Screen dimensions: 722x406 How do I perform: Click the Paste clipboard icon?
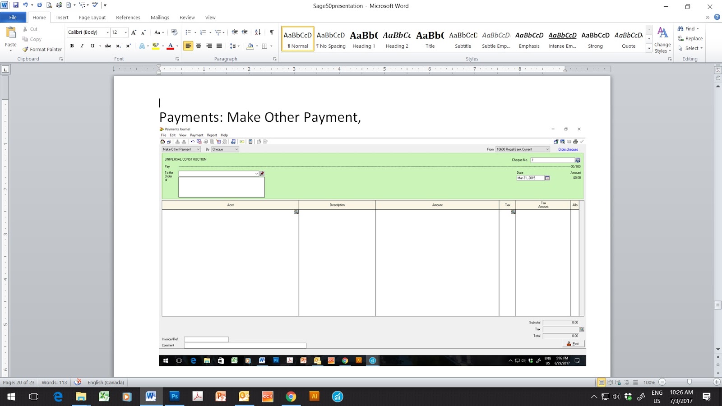10,33
